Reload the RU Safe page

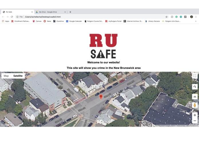tap(12, 17)
